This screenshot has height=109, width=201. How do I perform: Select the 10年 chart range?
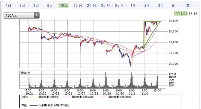coord(189,5)
